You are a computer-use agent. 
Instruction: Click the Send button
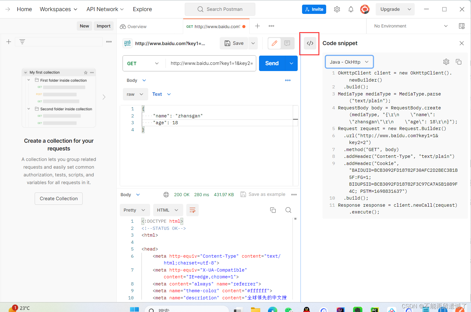(x=272, y=63)
